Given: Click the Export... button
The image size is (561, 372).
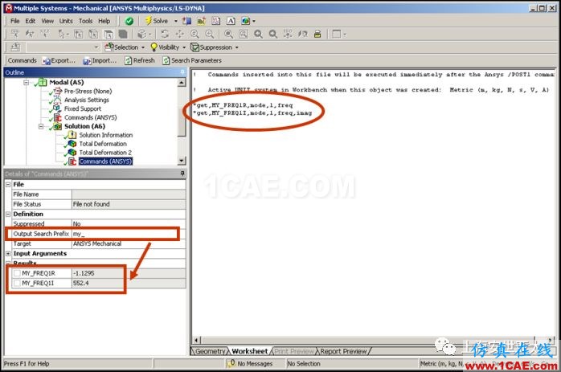Looking at the screenshot, I should pos(59,61).
